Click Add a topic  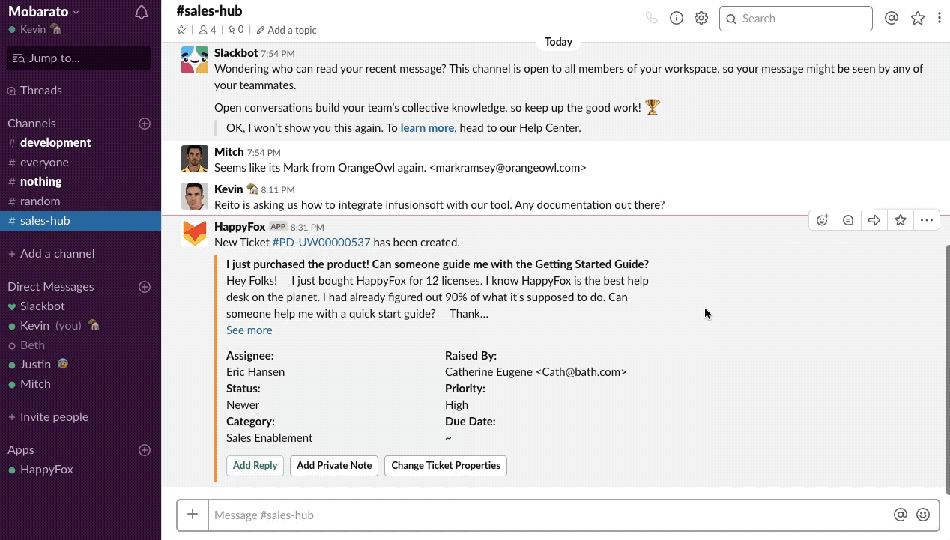click(286, 30)
